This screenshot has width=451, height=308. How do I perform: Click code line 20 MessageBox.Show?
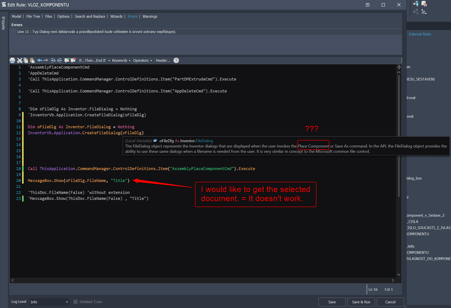[79, 180]
